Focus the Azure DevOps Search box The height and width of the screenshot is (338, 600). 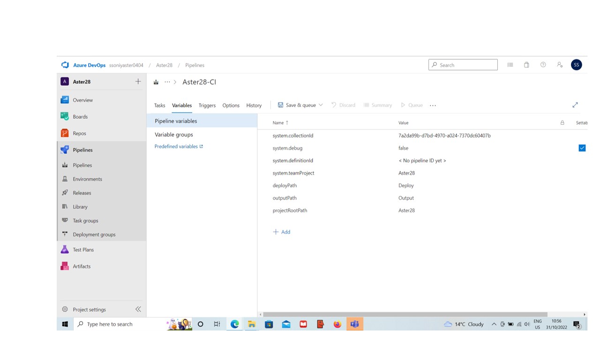463,65
